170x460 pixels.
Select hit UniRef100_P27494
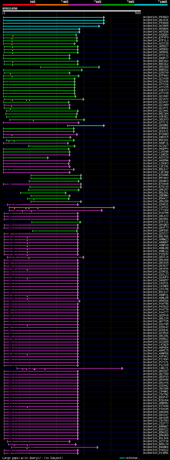point(156,406)
